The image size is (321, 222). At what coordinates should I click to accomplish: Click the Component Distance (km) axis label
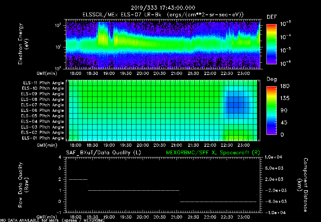click(303, 185)
